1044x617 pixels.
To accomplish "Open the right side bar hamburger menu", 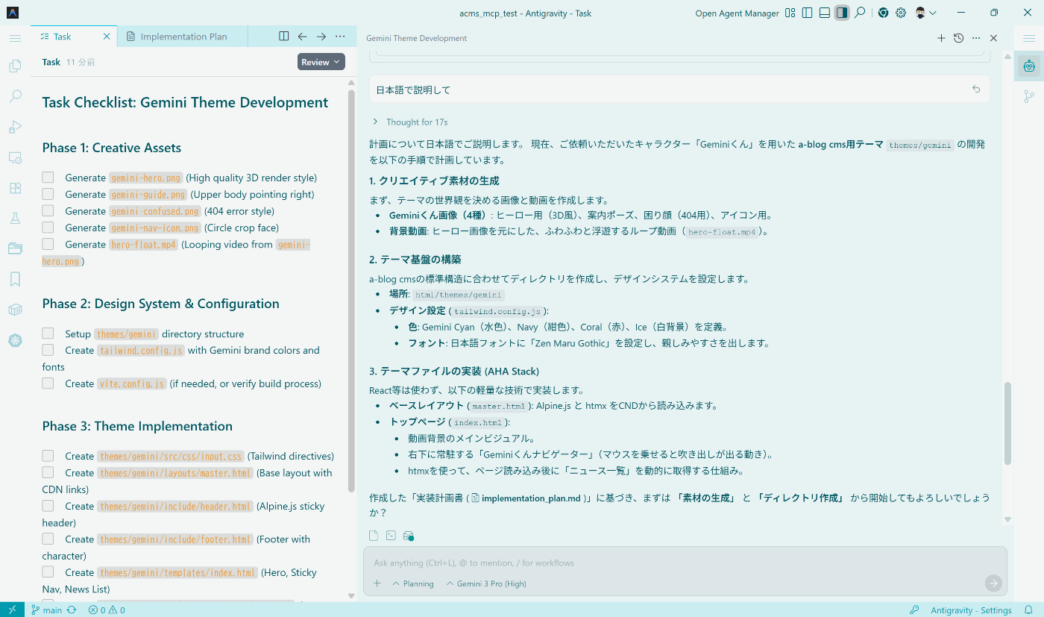I will (x=1029, y=37).
